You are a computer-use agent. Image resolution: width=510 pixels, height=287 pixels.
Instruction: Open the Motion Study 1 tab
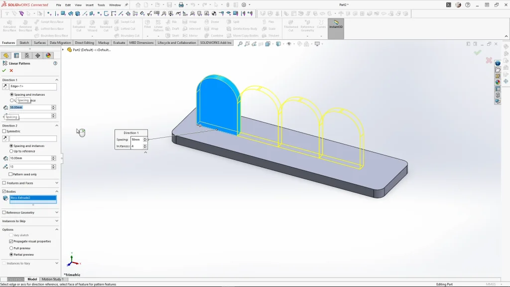point(52,279)
